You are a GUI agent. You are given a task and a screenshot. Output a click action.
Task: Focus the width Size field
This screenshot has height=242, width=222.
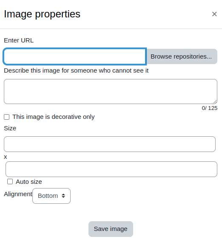coord(110,144)
